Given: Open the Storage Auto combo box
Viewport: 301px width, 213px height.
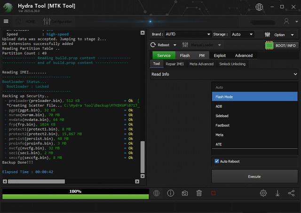Looking at the screenshot, I should coord(242,34).
